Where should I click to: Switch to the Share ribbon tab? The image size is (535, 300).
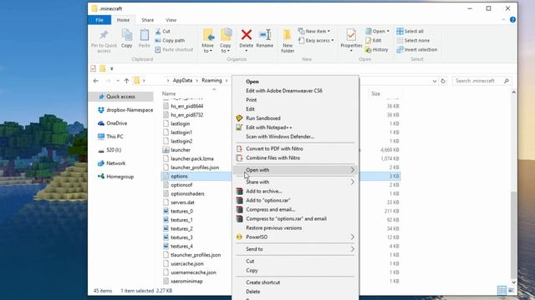click(x=148, y=20)
